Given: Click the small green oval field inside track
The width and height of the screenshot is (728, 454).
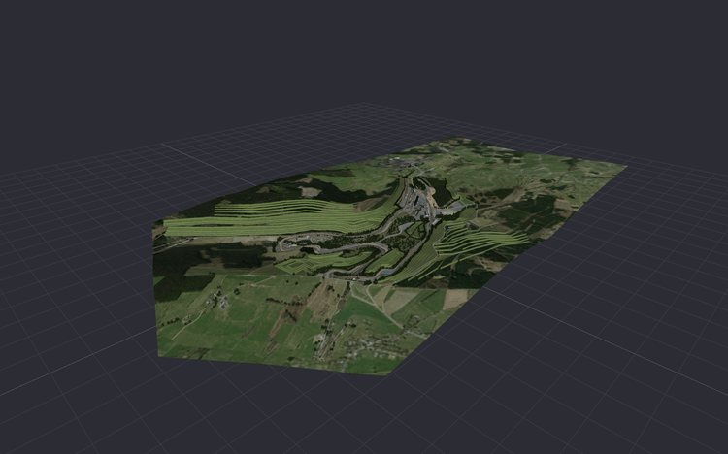Looking at the screenshot, I should point(385,260).
